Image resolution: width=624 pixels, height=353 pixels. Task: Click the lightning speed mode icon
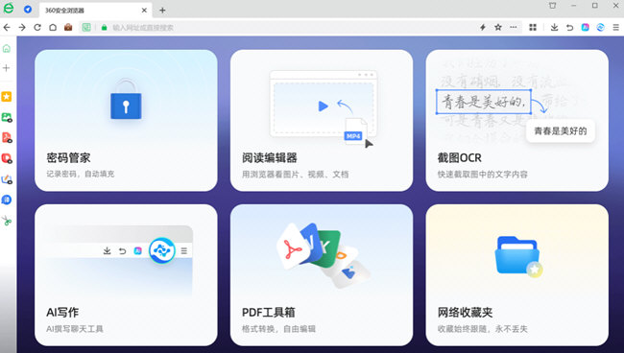[x=482, y=27]
